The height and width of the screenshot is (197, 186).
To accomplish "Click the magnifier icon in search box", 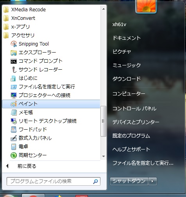I will [95, 181].
